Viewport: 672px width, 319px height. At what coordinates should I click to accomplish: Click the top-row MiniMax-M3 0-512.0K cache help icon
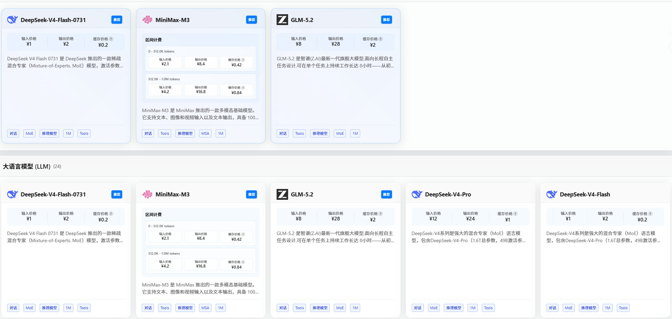243,60
